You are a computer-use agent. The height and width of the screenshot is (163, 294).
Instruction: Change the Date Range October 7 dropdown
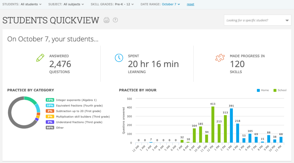click(x=171, y=4)
